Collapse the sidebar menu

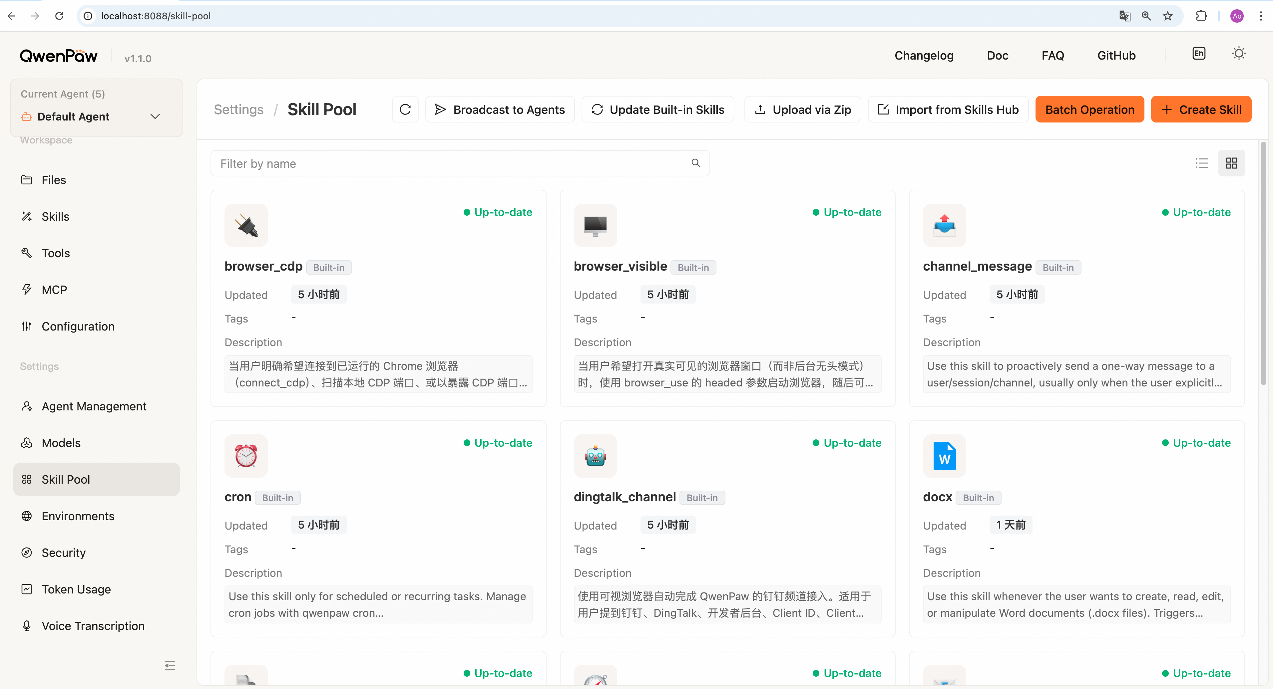[170, 666]
